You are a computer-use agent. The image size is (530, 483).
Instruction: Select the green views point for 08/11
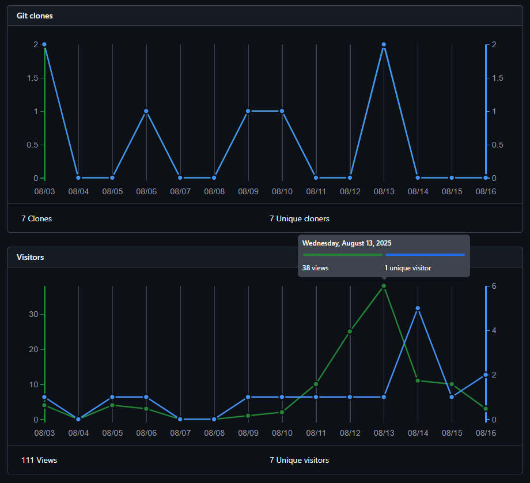pyautogui.click(x=316, y=384)
